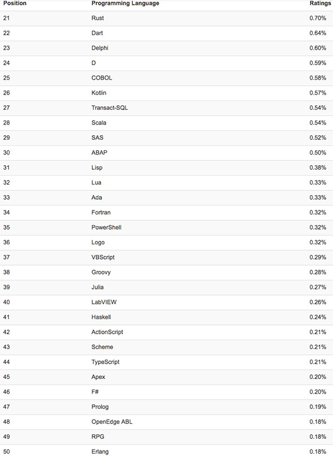Click on Julia in position 39
333x456 pixels.
coord(97,287)
